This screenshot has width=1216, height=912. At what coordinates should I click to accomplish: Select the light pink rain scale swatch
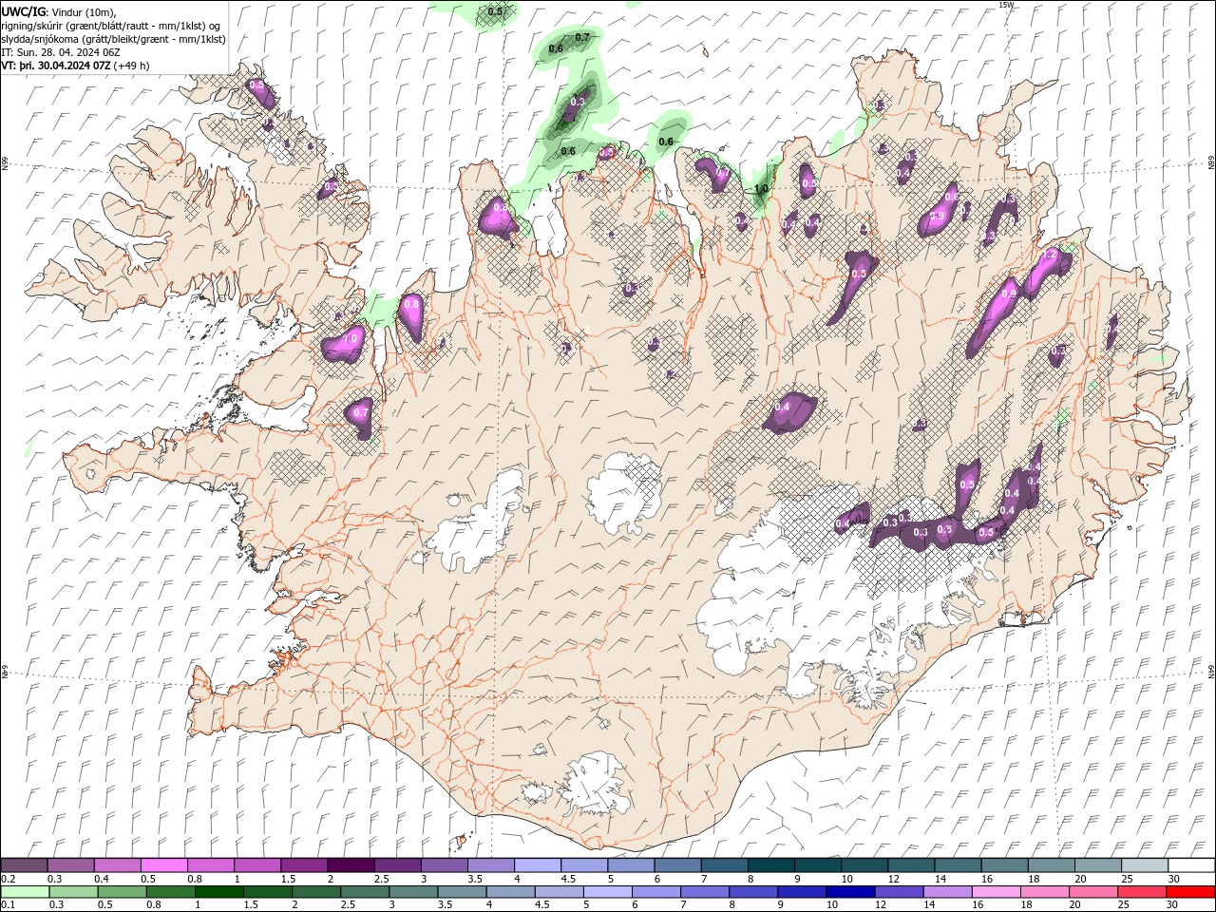click(x=997, y=892)
